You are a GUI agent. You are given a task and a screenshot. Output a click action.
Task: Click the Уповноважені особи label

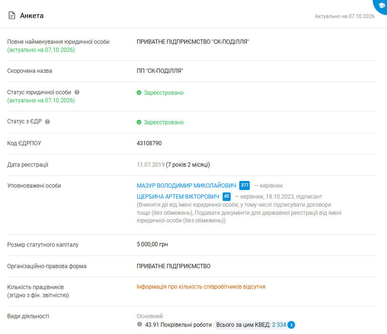click(x=34, y=186)
